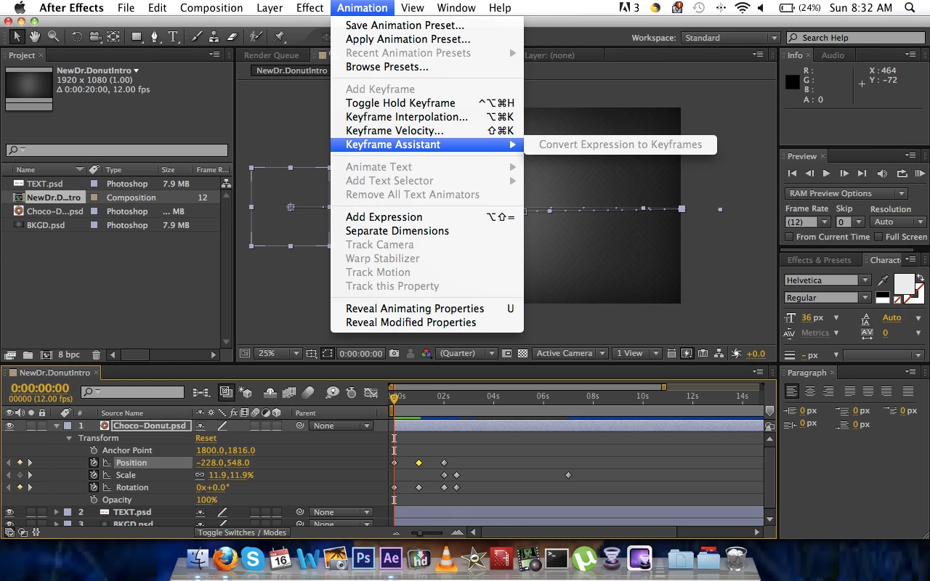The width and height of the screenshot is (930, 581).
Task: Select the Horizontal Type tool
Action: pyautogui.click(x=173, y=36)
